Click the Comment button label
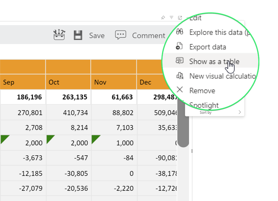278x201 pixels. 149,35
